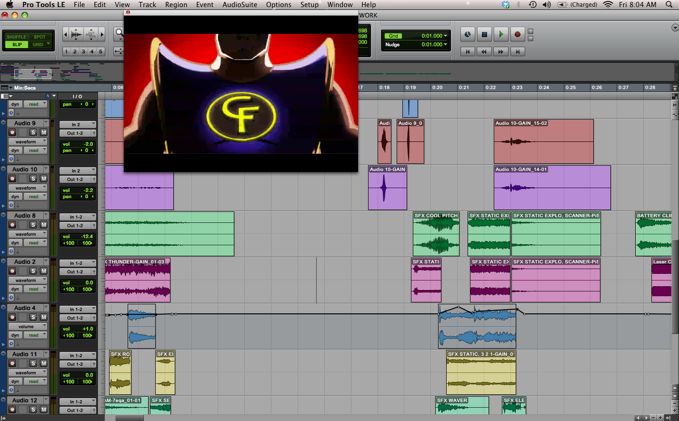Open the Nudge value dropdown arrow
Viewport: 679px width, 421px height.
pyautogui.click(x=446, y=44)
